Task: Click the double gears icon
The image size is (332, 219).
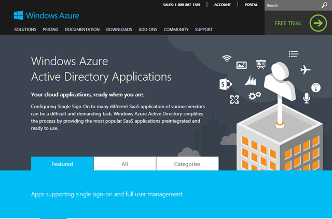Action: pyautogui.click(x=255, y=96)
